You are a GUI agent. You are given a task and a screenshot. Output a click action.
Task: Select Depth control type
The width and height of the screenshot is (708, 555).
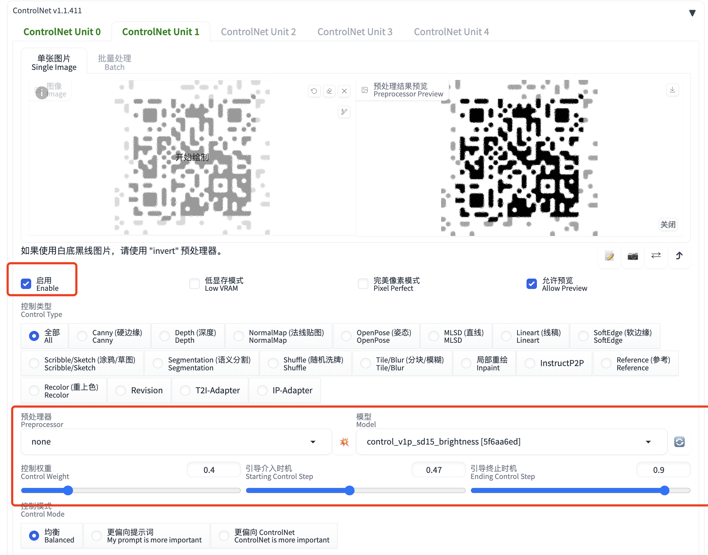coord(188,336)
